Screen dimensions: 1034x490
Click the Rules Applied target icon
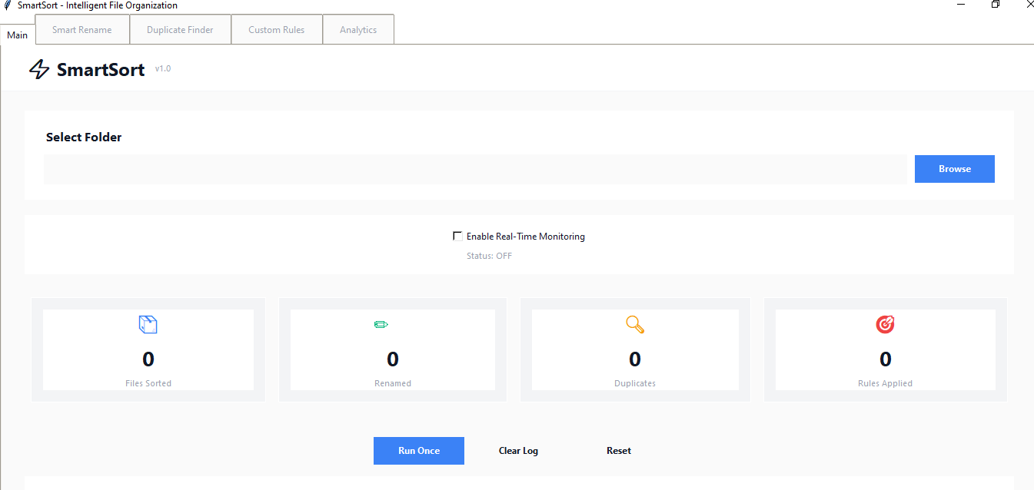click(885, 325)
